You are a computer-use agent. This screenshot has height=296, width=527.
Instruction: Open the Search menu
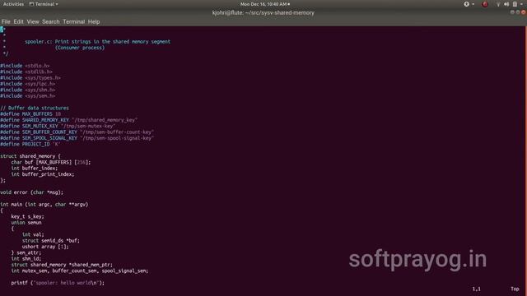(51, 22)
